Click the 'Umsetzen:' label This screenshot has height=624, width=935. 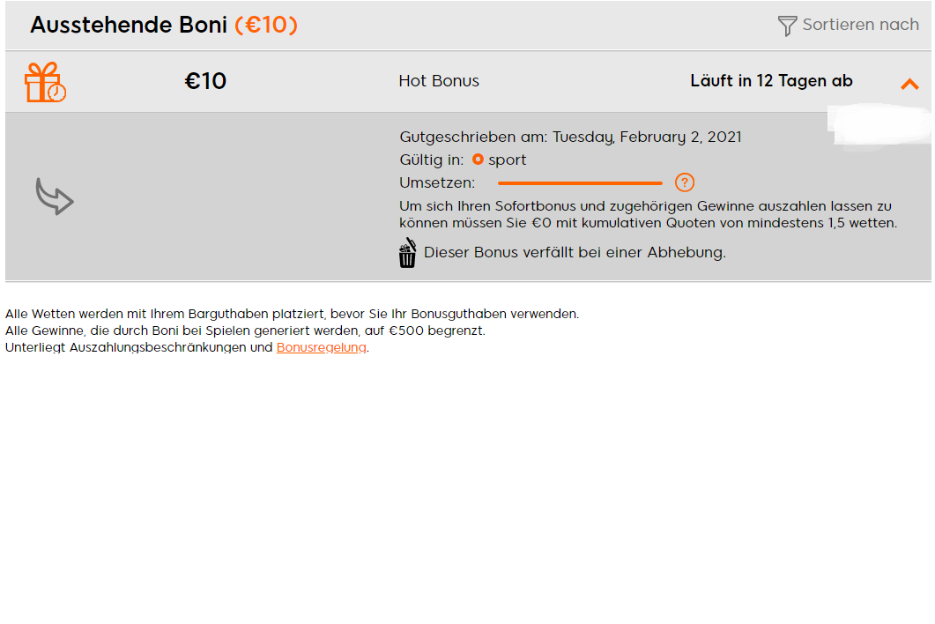click(437, 183)
